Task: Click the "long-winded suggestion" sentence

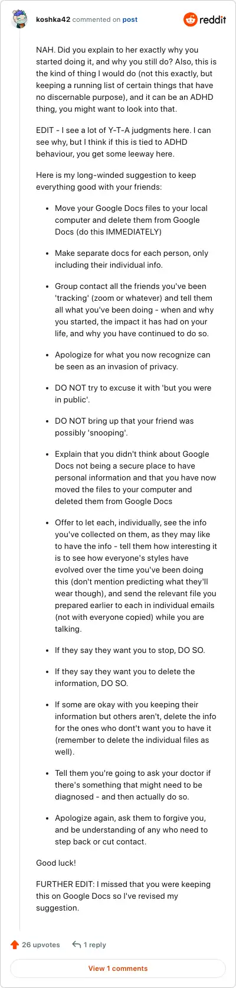Action: pyautogui.click(x=116, y=181)
